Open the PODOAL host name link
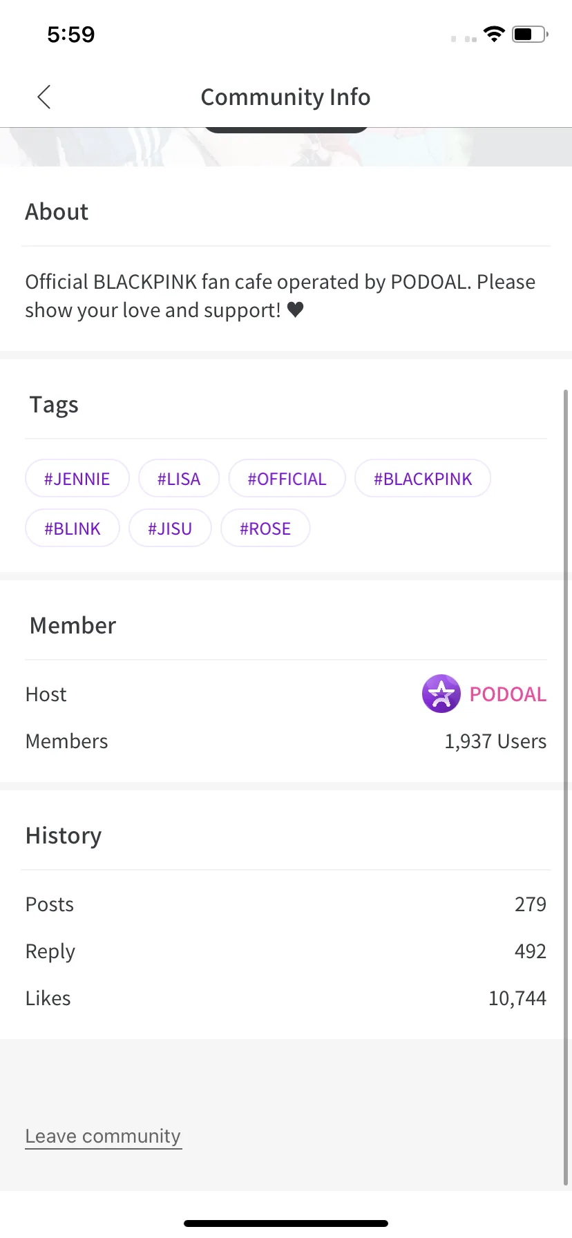572x1238 pixels. pyautogui.click(x=508, y=694)
